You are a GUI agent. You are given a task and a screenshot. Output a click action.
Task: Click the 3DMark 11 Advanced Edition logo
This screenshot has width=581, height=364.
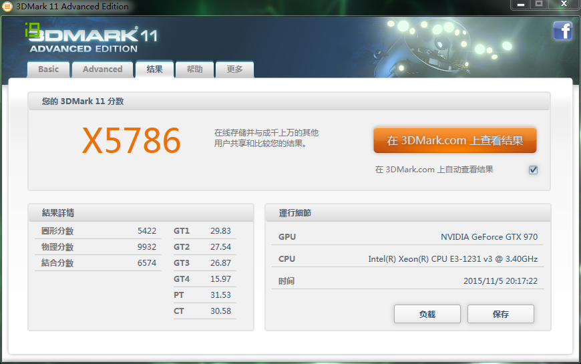(x=91, y=39)
